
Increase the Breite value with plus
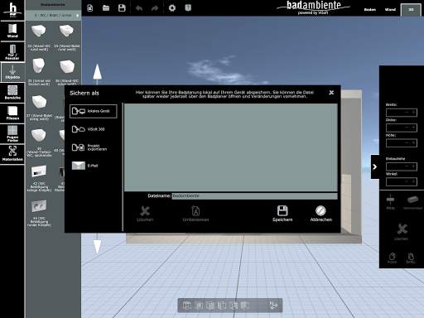(x=413, y=113)
